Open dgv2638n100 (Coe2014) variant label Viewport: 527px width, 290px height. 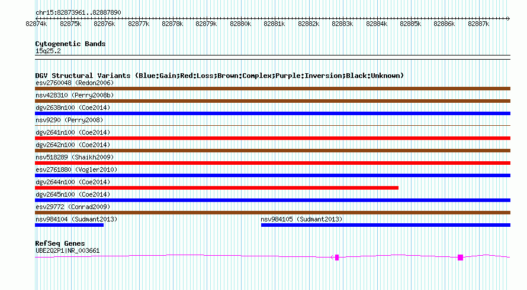coord(73,107)
